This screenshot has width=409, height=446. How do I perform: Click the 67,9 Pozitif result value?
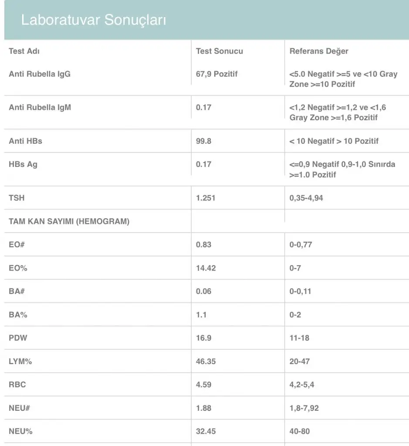(x=217, y=74)
